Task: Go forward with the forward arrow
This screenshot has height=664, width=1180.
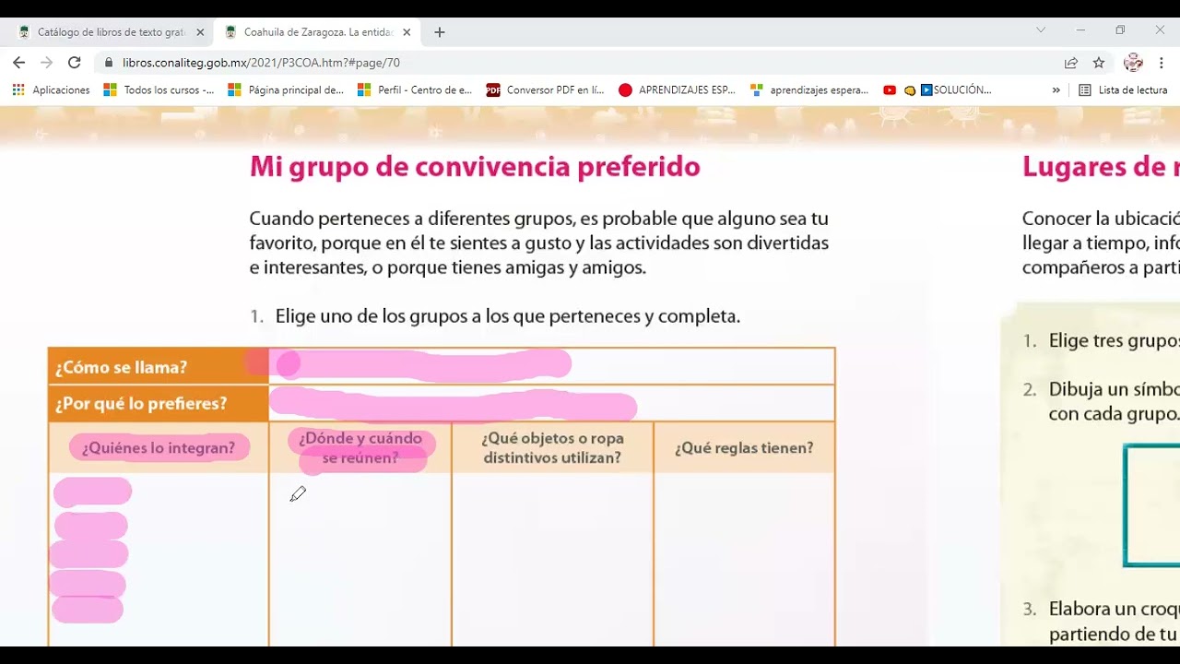Action: [x=47, y=63]
